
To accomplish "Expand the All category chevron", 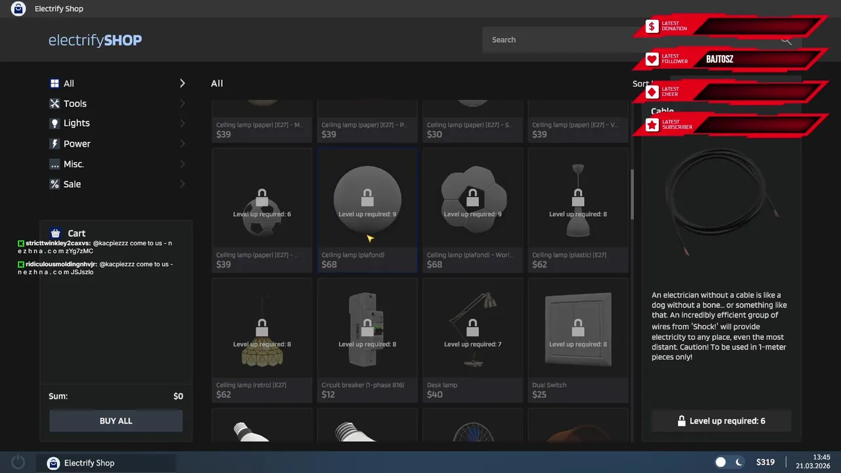I will tap(182, 83).
